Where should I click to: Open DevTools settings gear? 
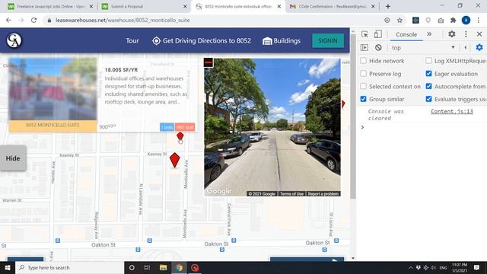pos(452,34)
